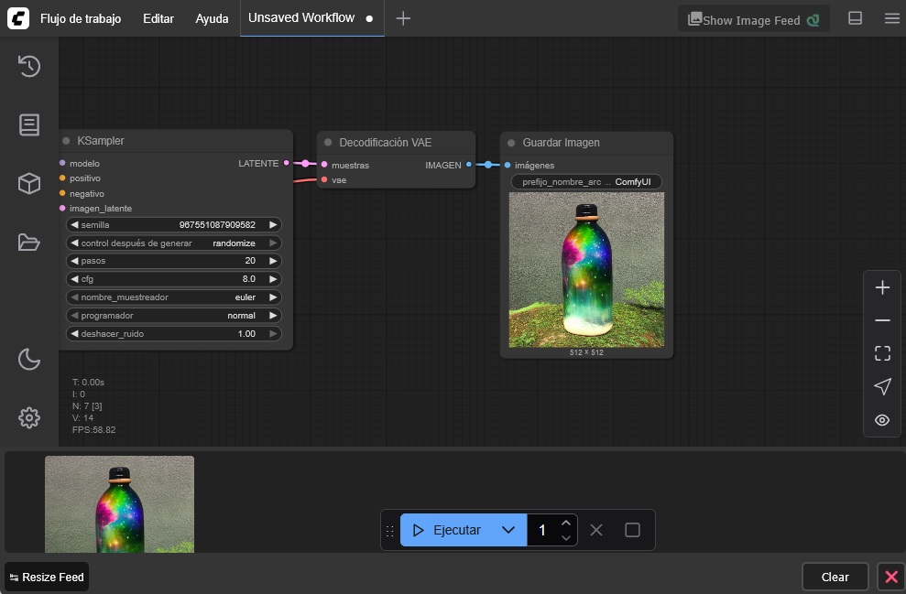The image size is (906, 594).
Task: Toggle link visibility with the eye icon
Action: point(882,420)
